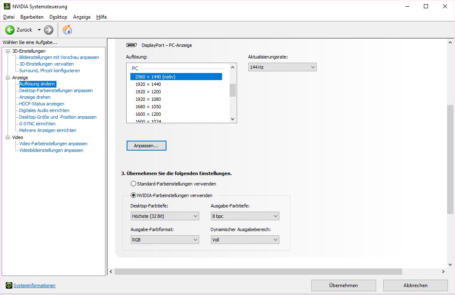Click the PC group header in resolution list
Viewport: 455px width, 295px height.
pos(135,68)
